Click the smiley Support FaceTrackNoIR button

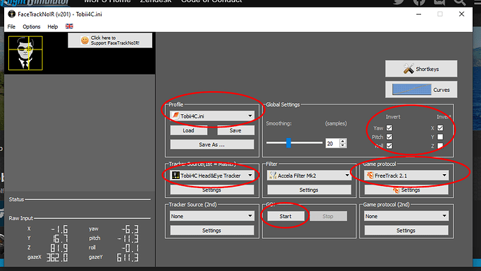[110, 40]
